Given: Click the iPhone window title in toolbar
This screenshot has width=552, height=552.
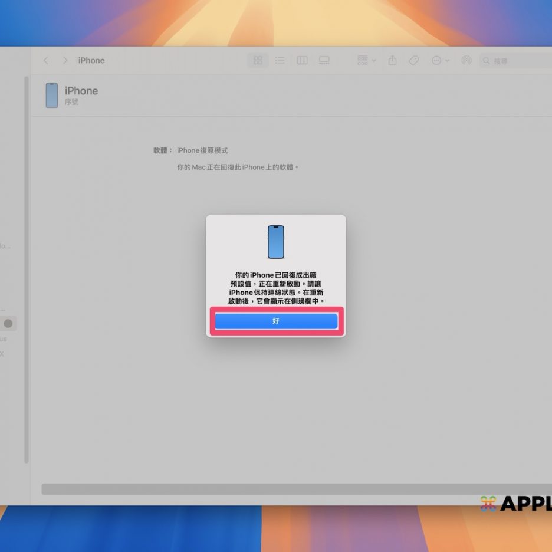Looking at the screenshot, I should point(91,61).
